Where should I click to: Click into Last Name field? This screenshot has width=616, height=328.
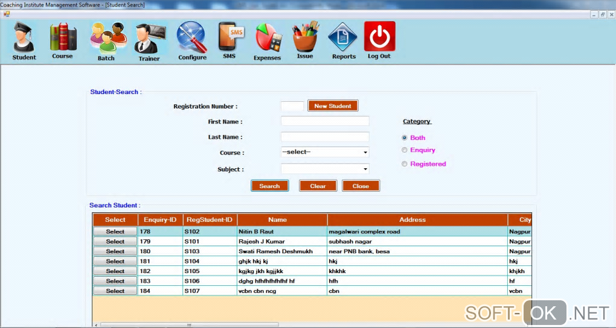pyautogui.click(x=325, y=136)
